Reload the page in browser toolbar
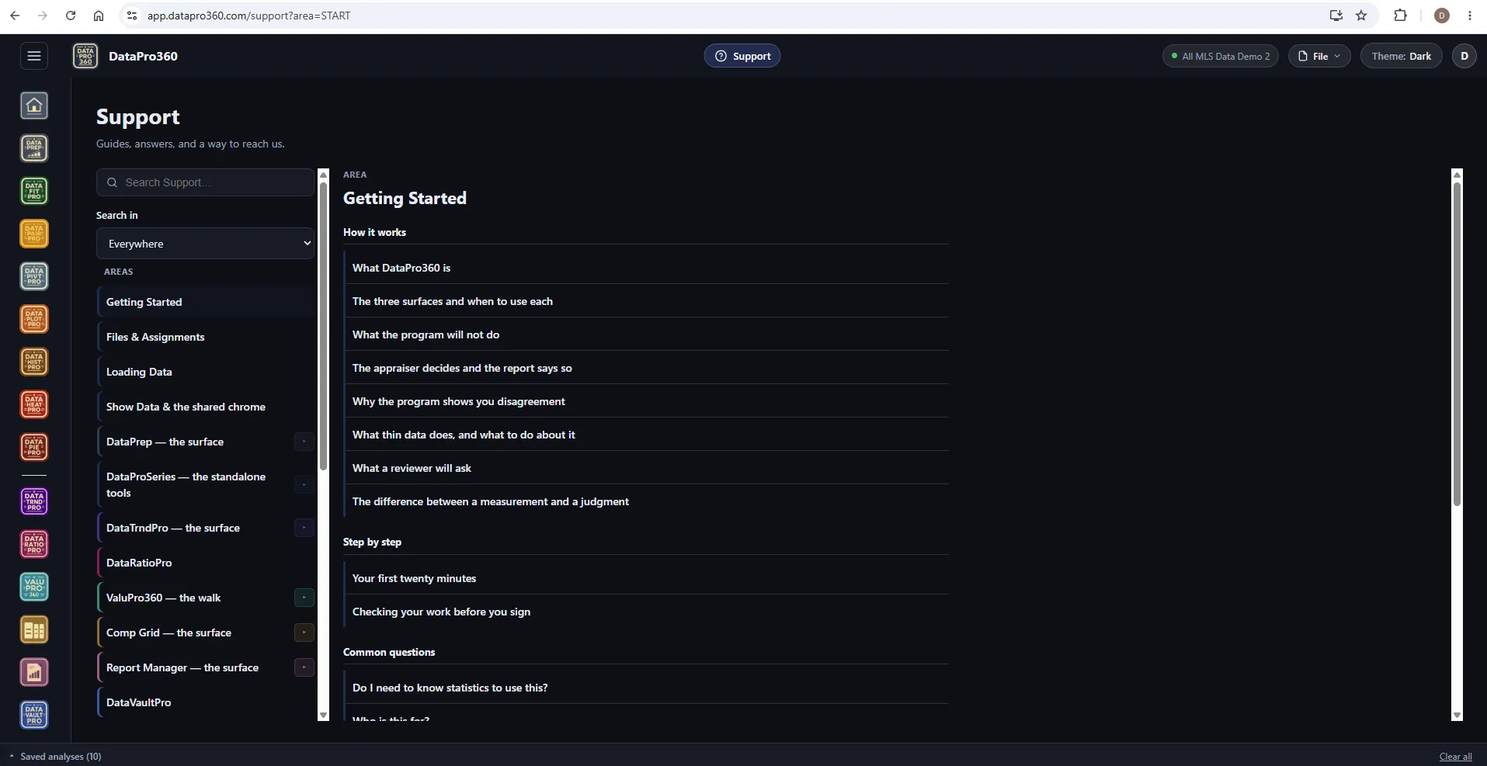This screenshot has height=766, width=1487. tap(71, 16)
